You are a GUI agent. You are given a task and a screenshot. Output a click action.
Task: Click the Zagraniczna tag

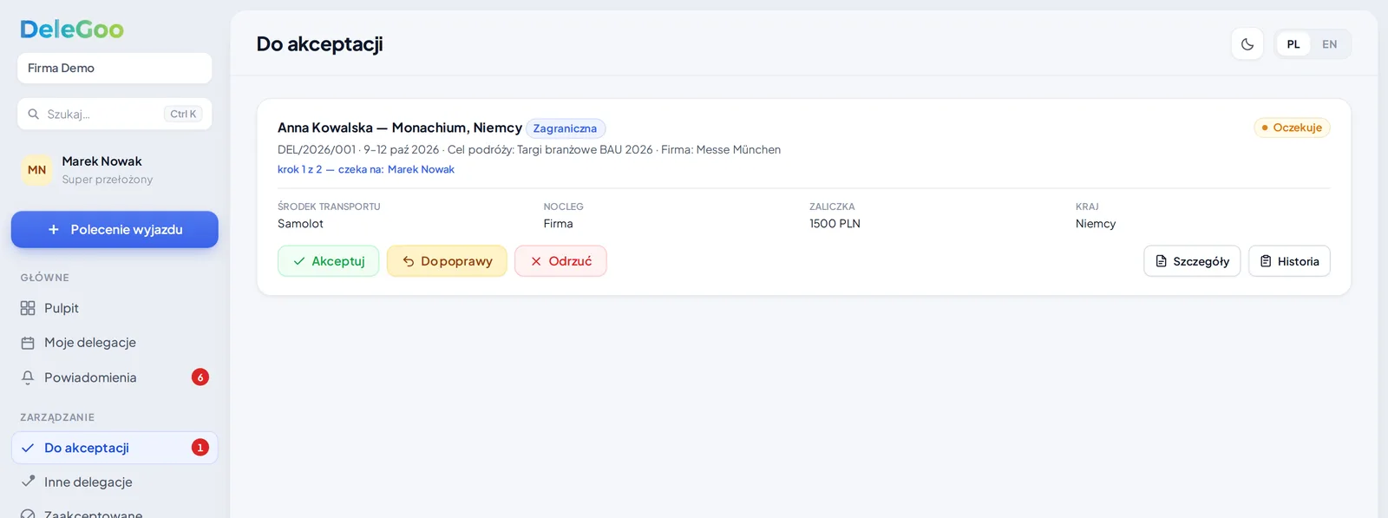tap(565, 128)
